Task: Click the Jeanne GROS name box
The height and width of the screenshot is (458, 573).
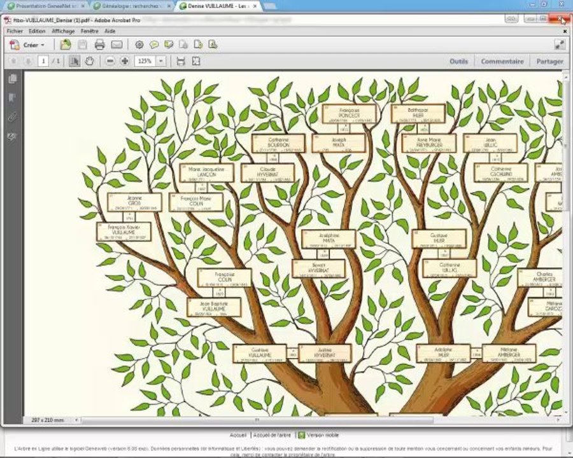Action: pos(134,202)
